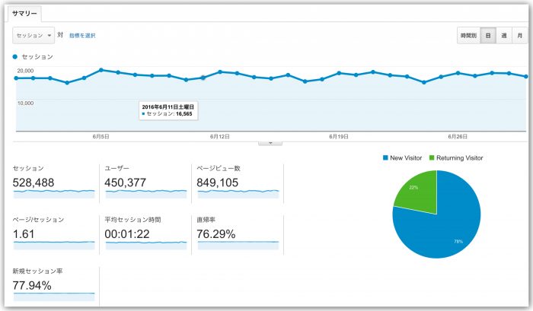Click the peak data point near 6月5日

tap(101, 70)
